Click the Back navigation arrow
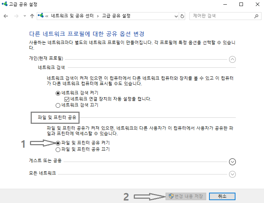 6,16
